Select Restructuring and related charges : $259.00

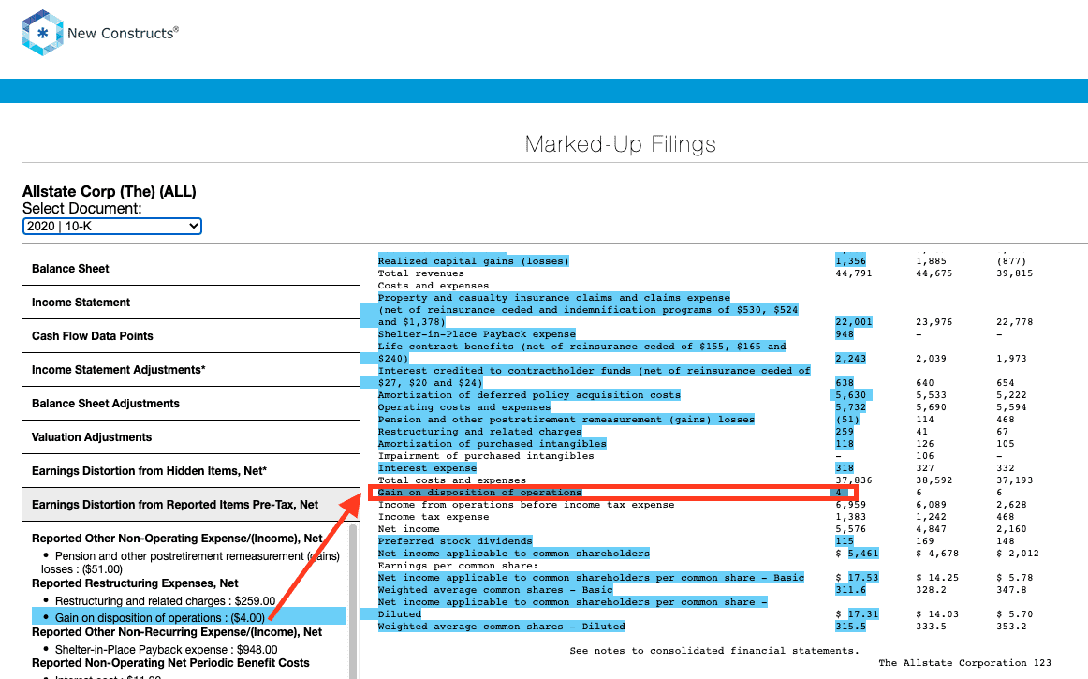pyautogui.click(x=165, y=601)
